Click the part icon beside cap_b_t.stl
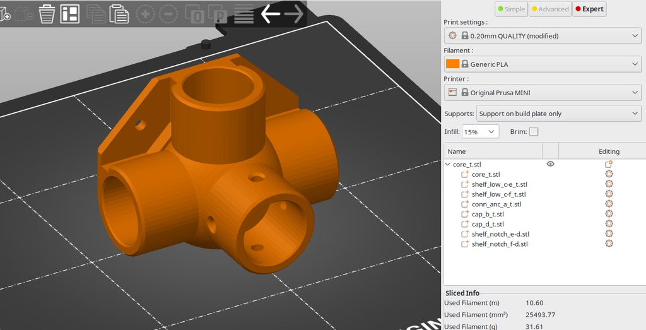This screenshot has height=330, width=646. pyautogui.click(x=465, y=214)
